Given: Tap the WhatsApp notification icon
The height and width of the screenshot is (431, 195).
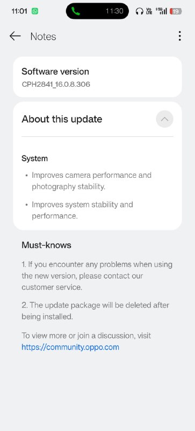Looking at the screenshot, I should coord(35,11).
